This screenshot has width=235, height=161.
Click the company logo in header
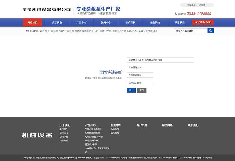(47, 10)
